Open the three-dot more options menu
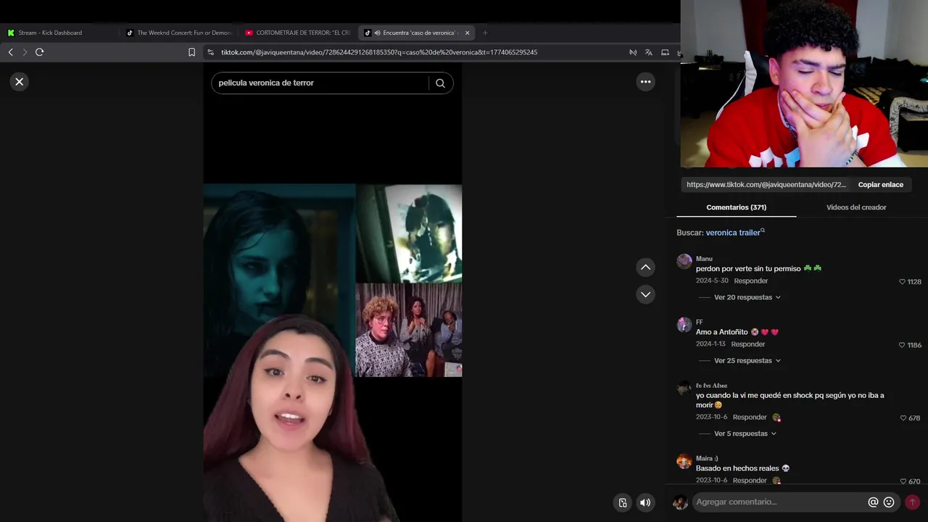 [645, 82]
